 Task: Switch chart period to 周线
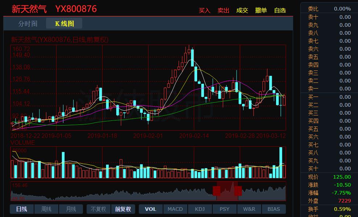point(46,209)
